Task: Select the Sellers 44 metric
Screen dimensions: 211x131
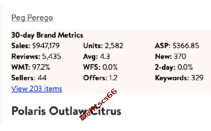Action: coord(29,78)
